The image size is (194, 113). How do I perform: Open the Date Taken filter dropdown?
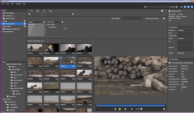pos(54,22)
